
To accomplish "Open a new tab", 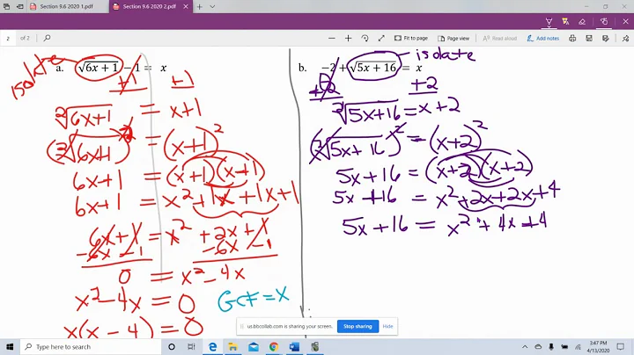I will click(199, 6).
